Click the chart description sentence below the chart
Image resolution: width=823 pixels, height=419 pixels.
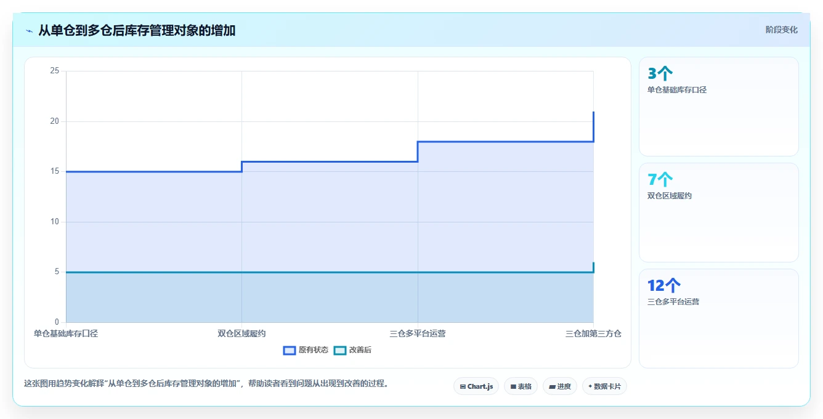click(x=207, y=383)
